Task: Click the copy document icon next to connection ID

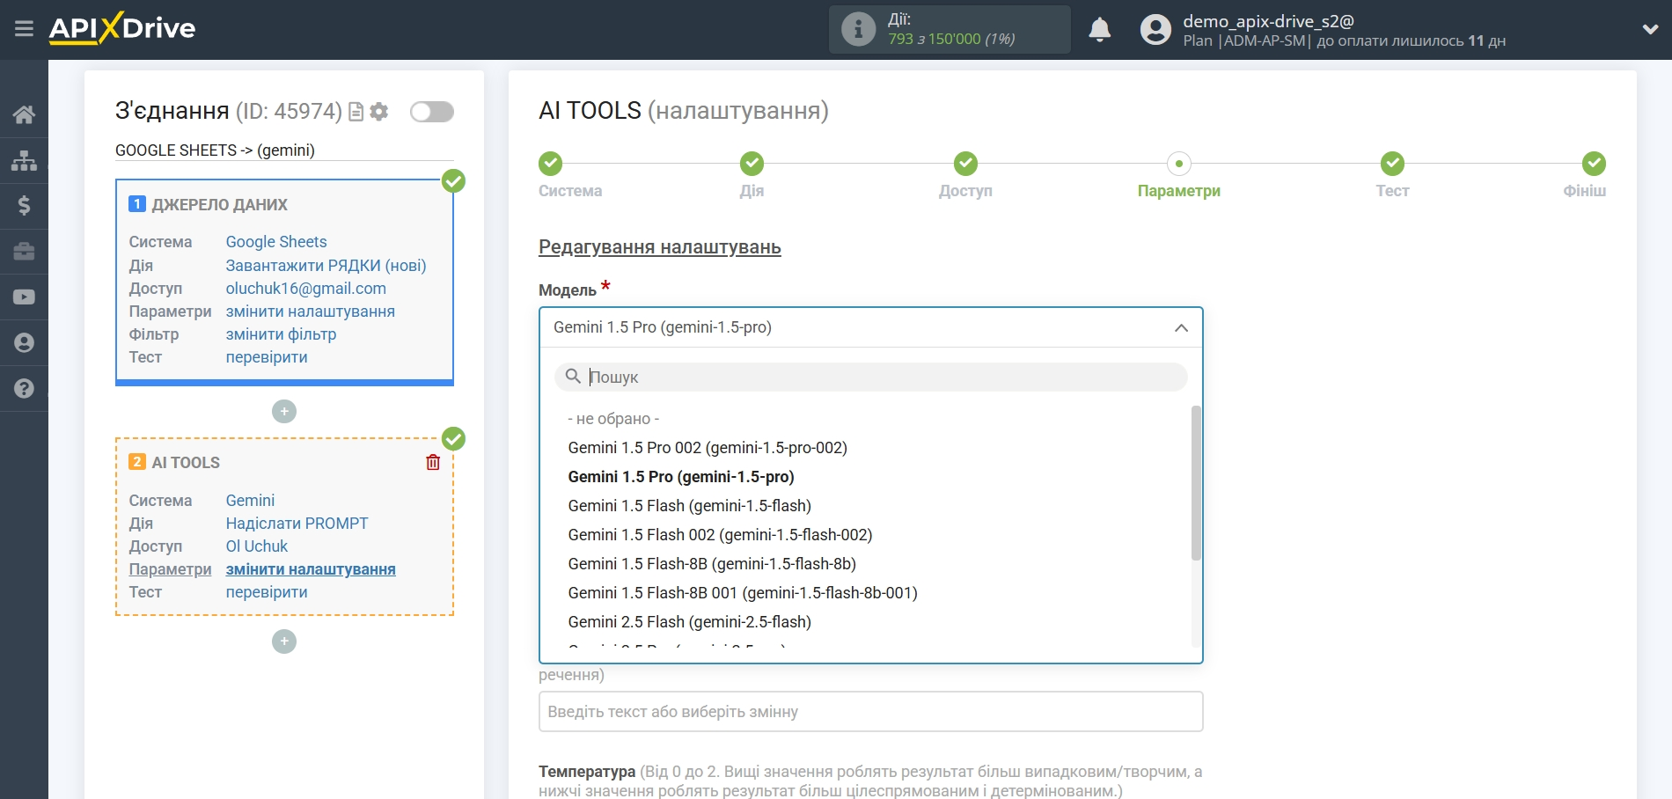Action: click(356, 112)
